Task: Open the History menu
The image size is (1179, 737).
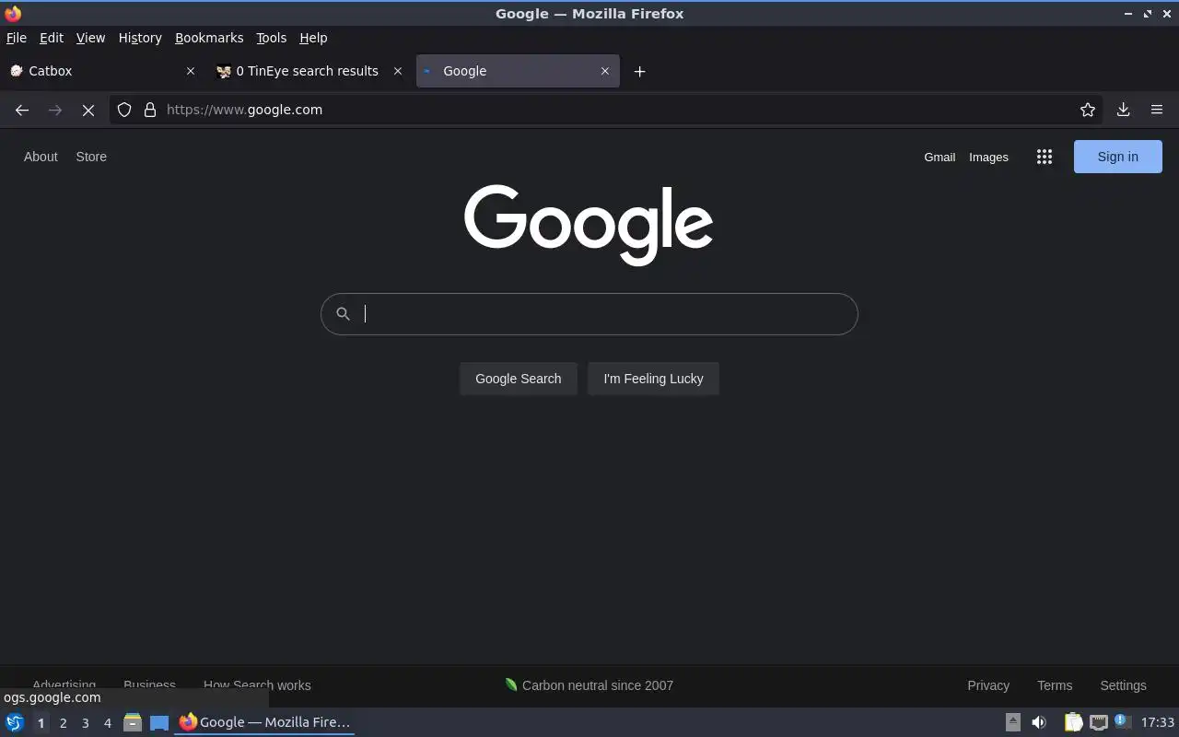Action: (140, 38)
